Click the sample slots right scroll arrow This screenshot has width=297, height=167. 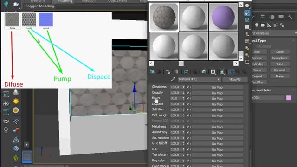click(x=236, y=64)
